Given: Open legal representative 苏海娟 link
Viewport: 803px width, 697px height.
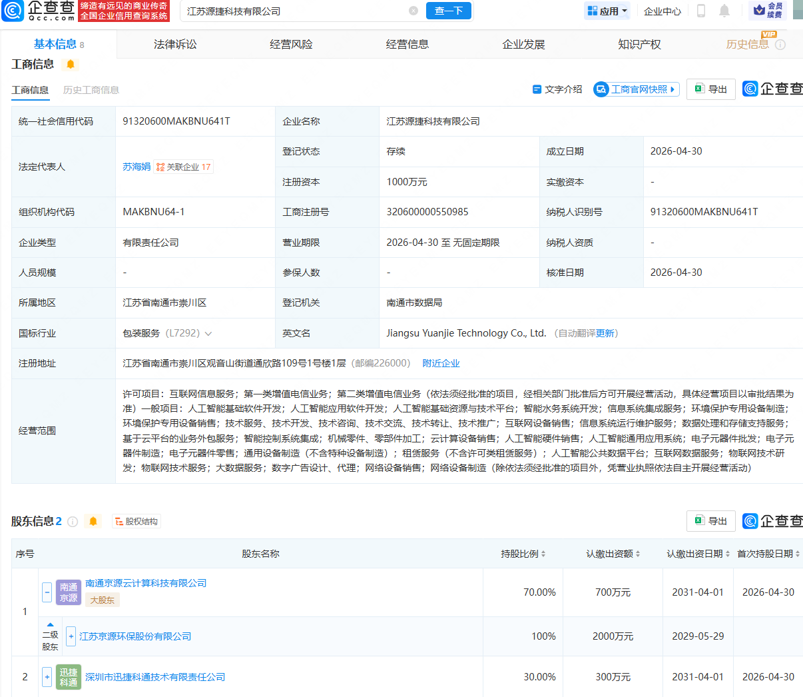Looking at the screenshot, I should pos(136,167).
